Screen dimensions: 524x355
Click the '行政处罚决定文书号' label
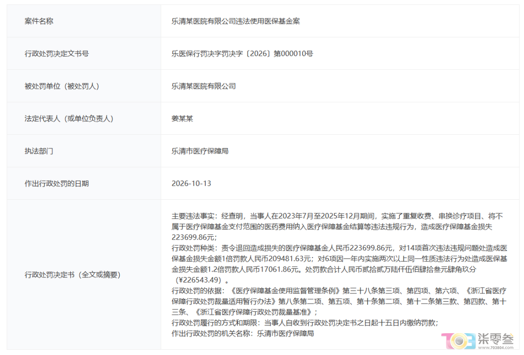tap(56, 53)
